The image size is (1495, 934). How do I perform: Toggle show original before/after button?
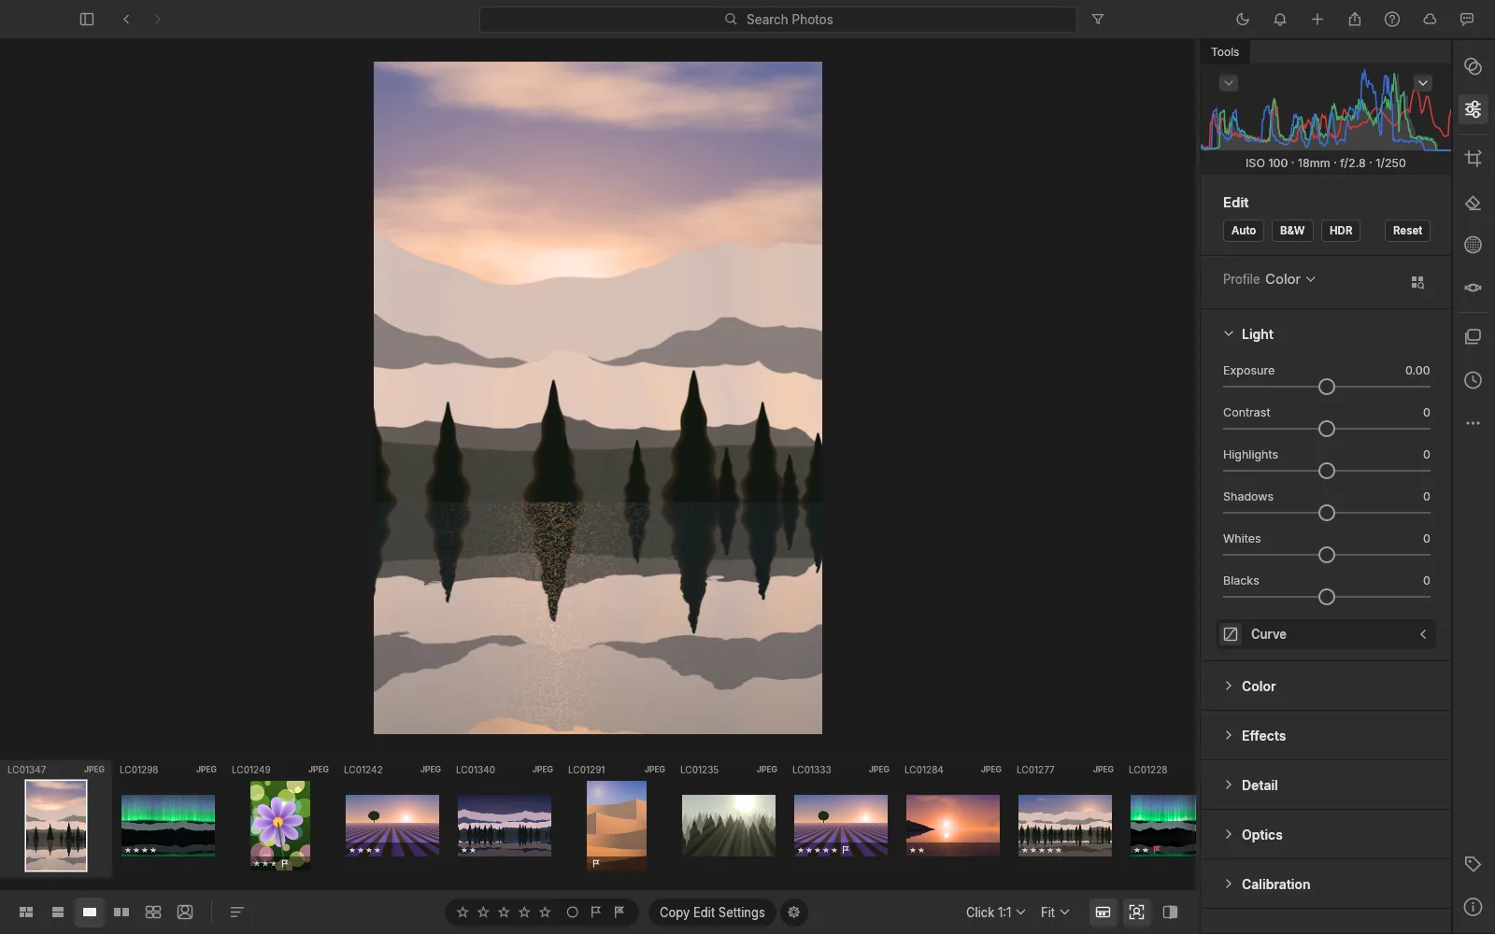point(1170,913)
